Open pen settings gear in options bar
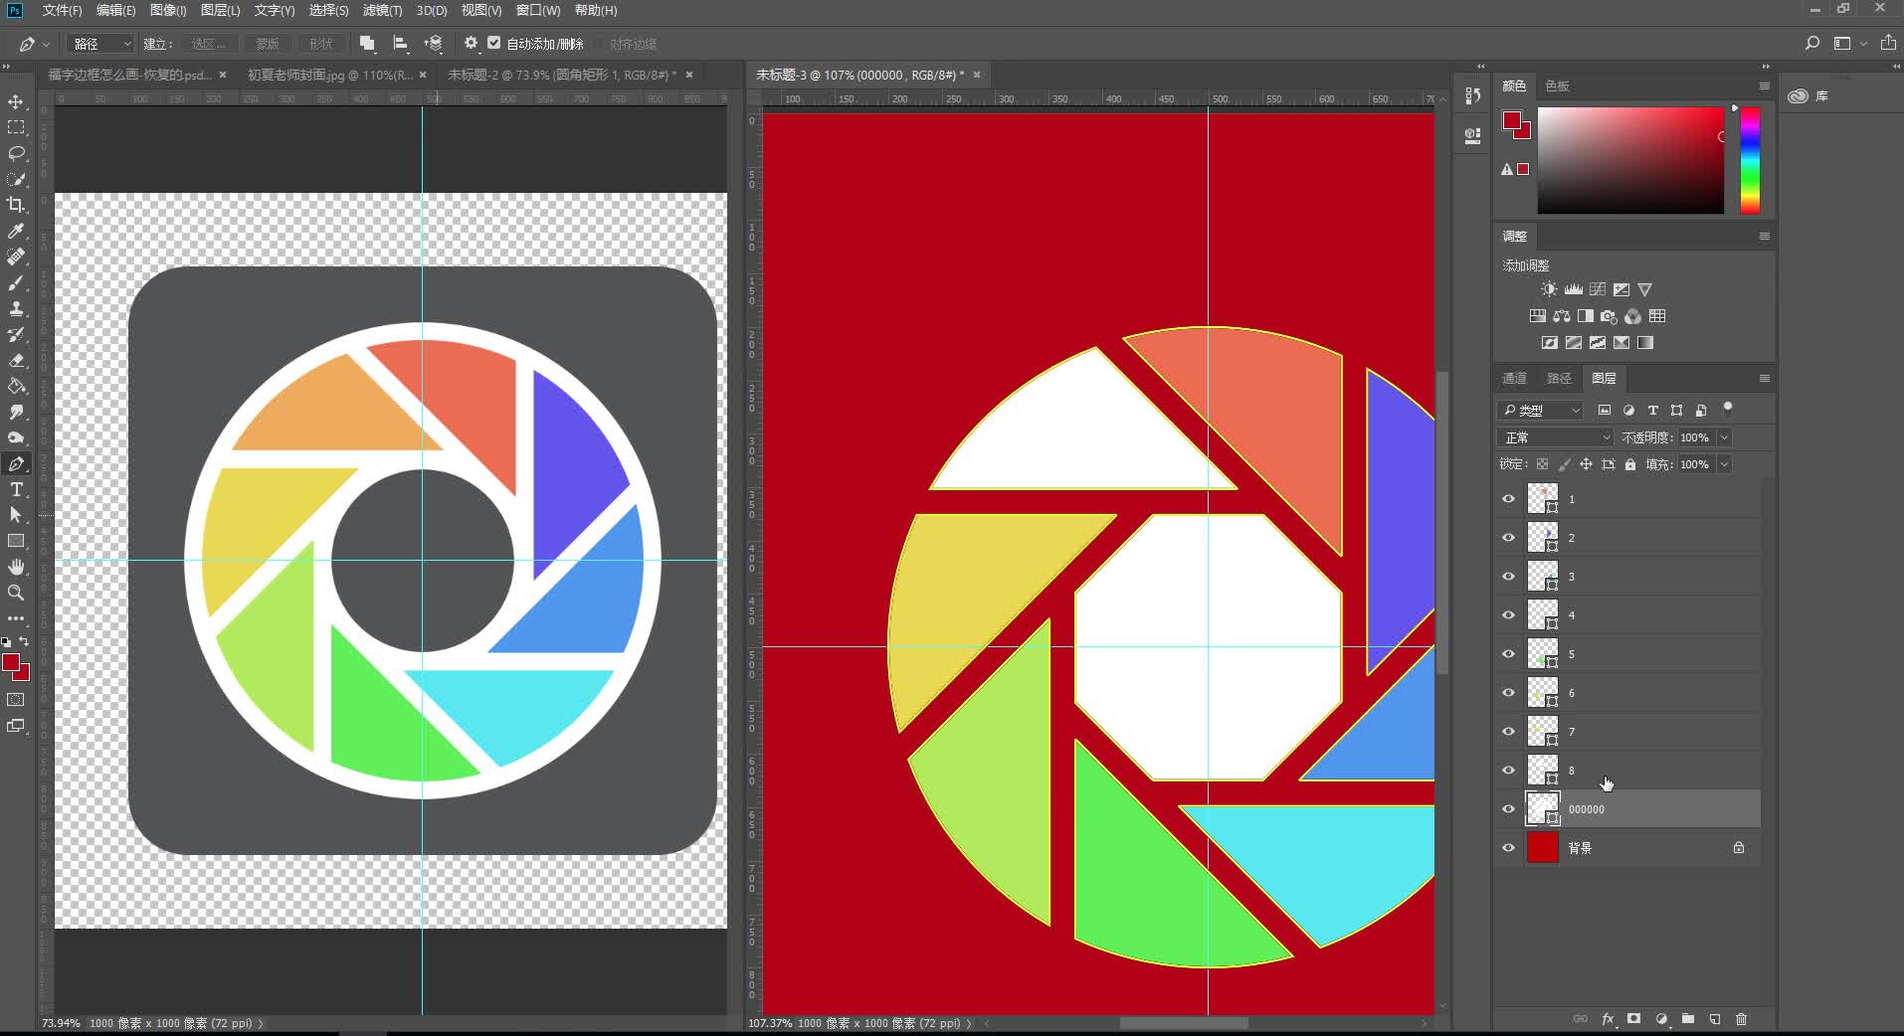 tap(471, 44)
